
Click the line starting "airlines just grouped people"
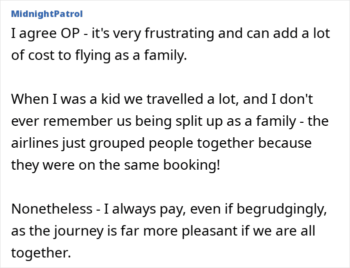(161, 143)
